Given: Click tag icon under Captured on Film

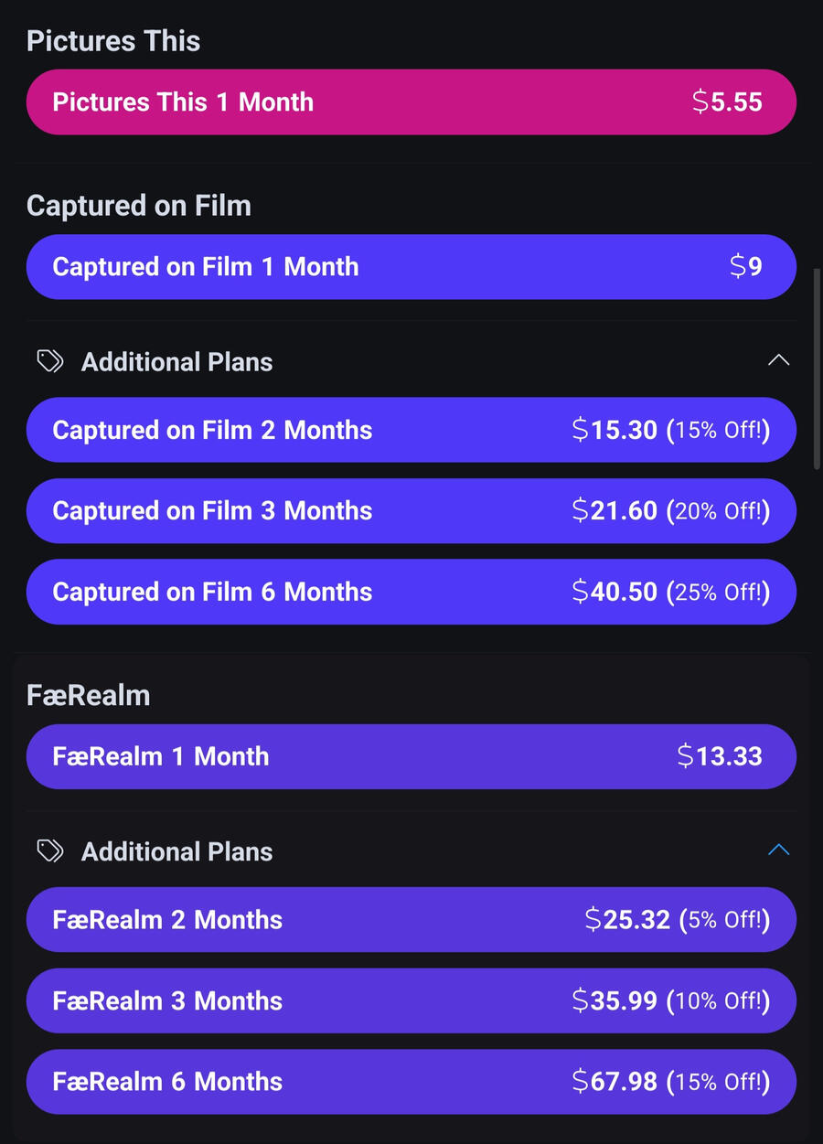Looking at the screenshot, I should click(50, 362).
